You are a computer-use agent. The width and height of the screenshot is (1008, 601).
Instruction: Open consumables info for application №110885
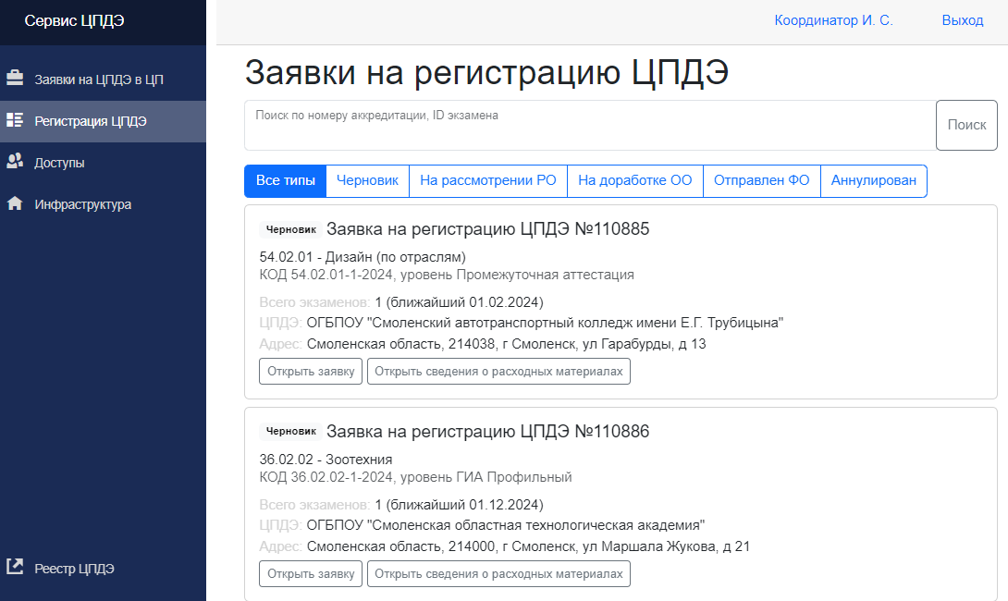[x=498, y=372]
